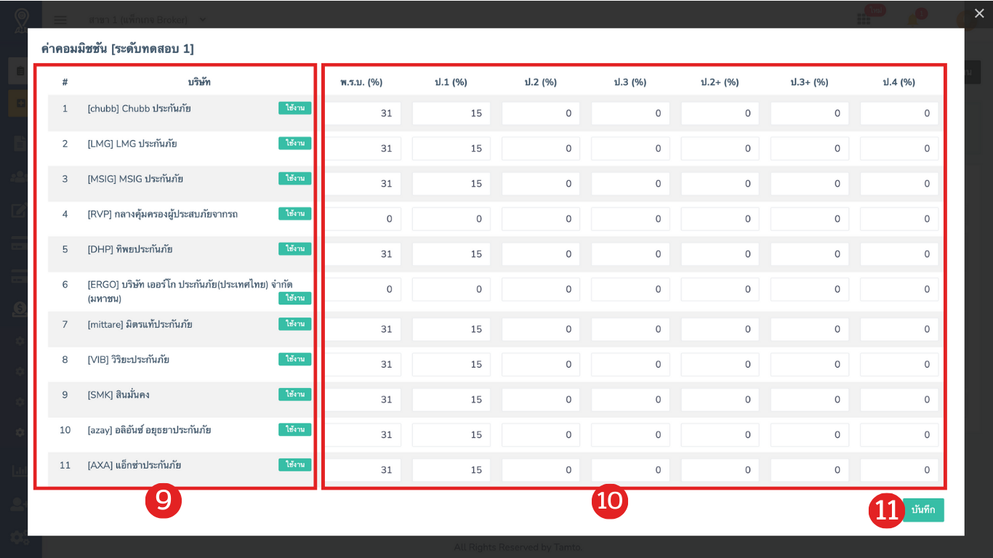Edit the พ.ร.บ. (%) field for SMK สินมั่นคง

tap(363, 400)
